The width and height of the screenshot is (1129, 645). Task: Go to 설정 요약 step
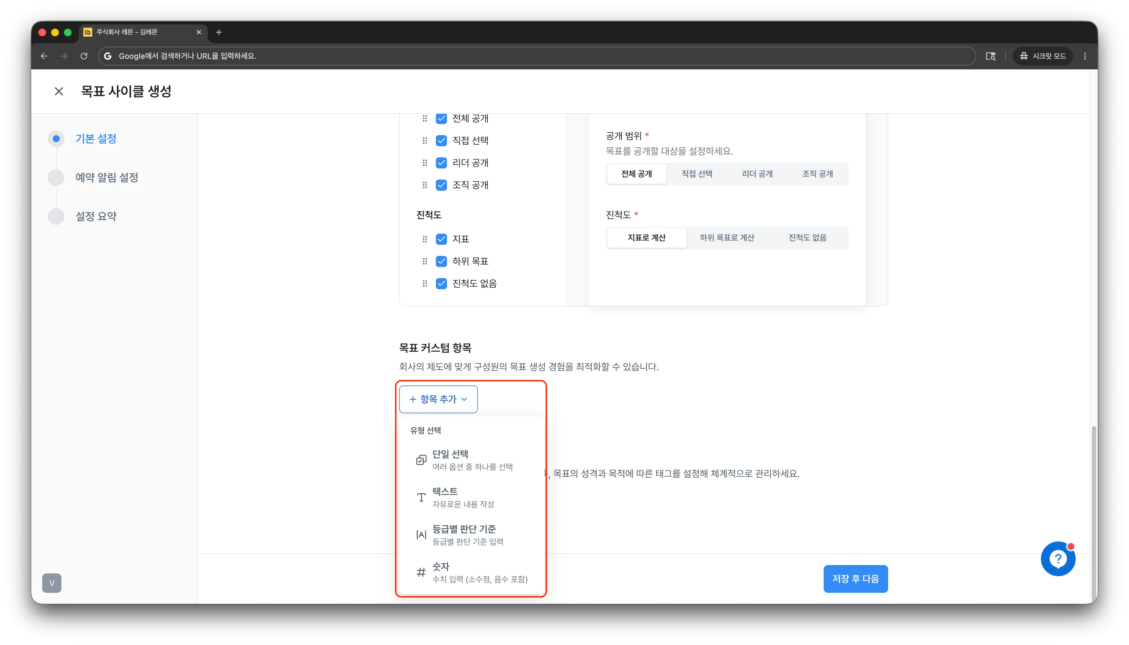tap(96, 216)
